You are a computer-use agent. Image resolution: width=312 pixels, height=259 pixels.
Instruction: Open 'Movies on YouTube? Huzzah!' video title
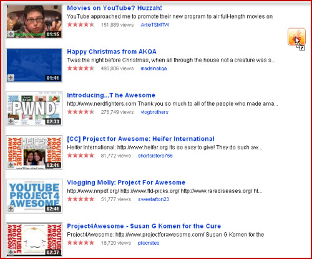114,8
